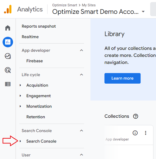Open the Realtime report
Image resolution: width=156 pixels, height=159 pixels.
(30, 37)
